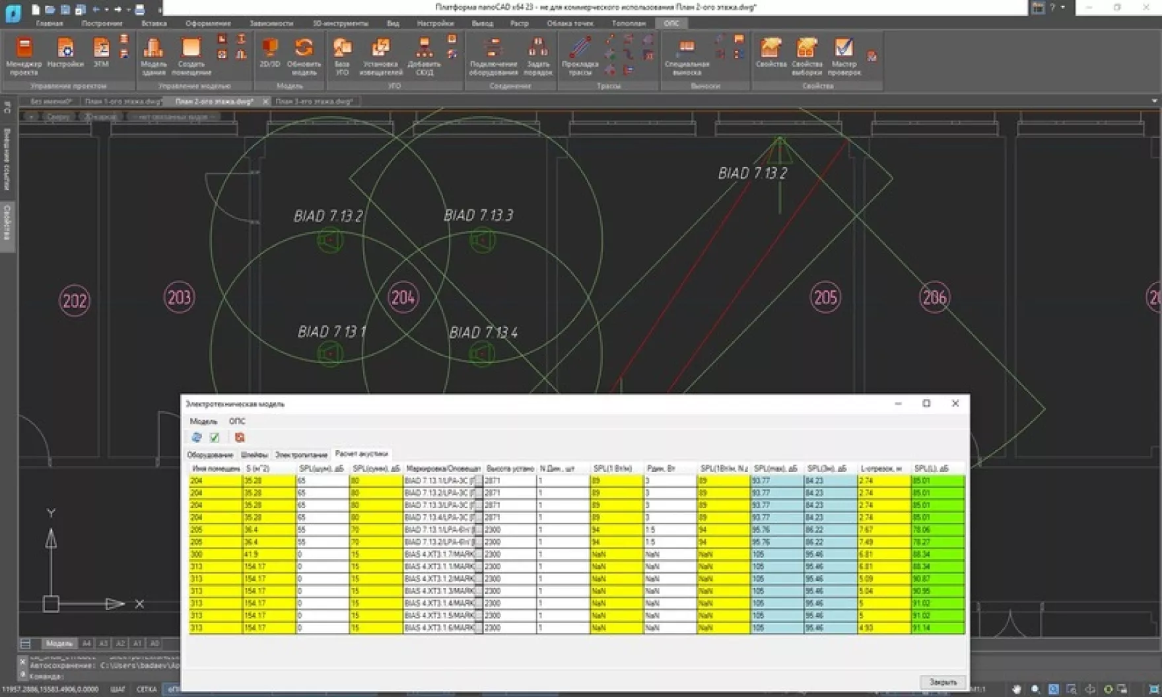Open the Менеджер проекта tool
The width and height of the screenshot is (1162, 697).
[x=24, y=54]
